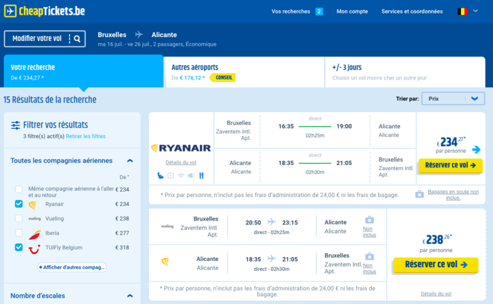This screenshot has width=493, height=304.
Task: Click the large Ryanair logo in first result
Action: click(x=181, y=148)
